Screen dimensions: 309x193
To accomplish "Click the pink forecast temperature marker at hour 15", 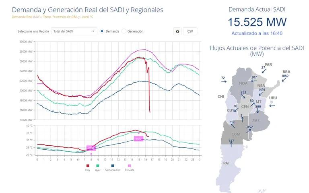I will pos(138,138).
